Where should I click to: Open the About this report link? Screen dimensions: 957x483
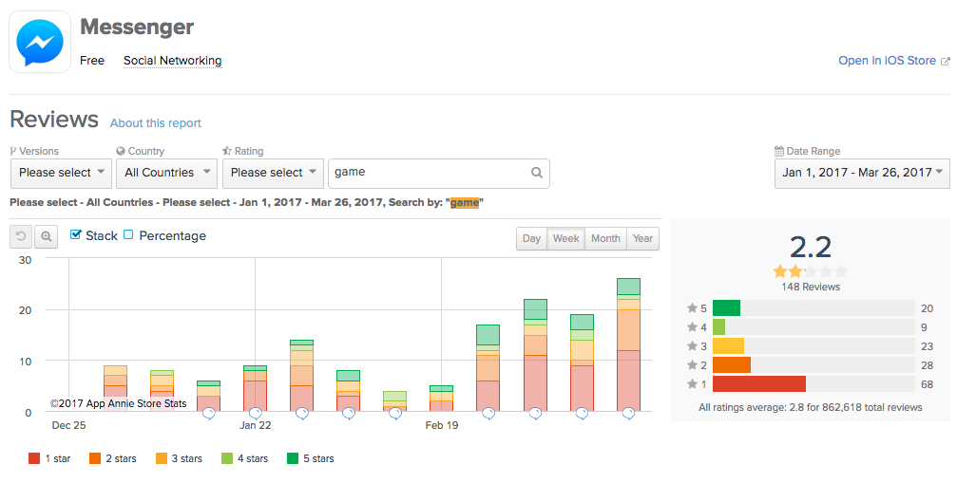click(x=156, y=123)
